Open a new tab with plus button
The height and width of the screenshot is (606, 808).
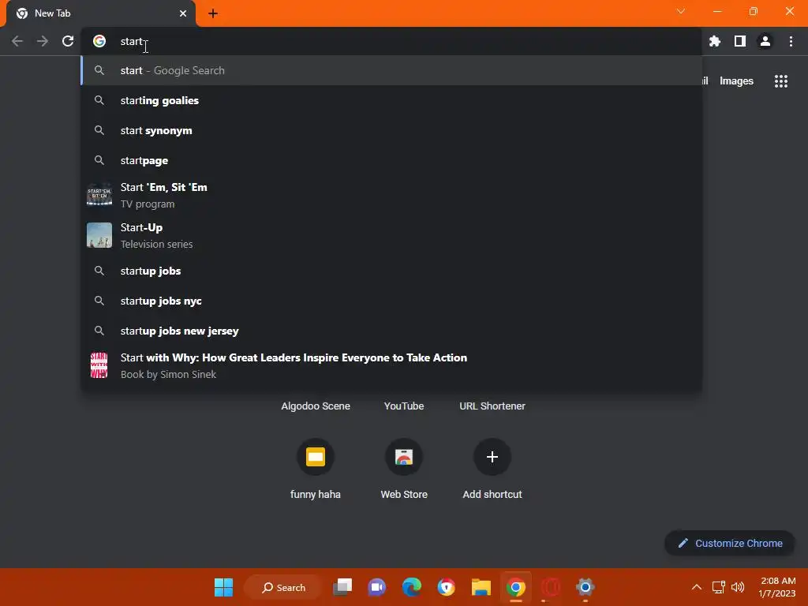[x=213, y=13]
